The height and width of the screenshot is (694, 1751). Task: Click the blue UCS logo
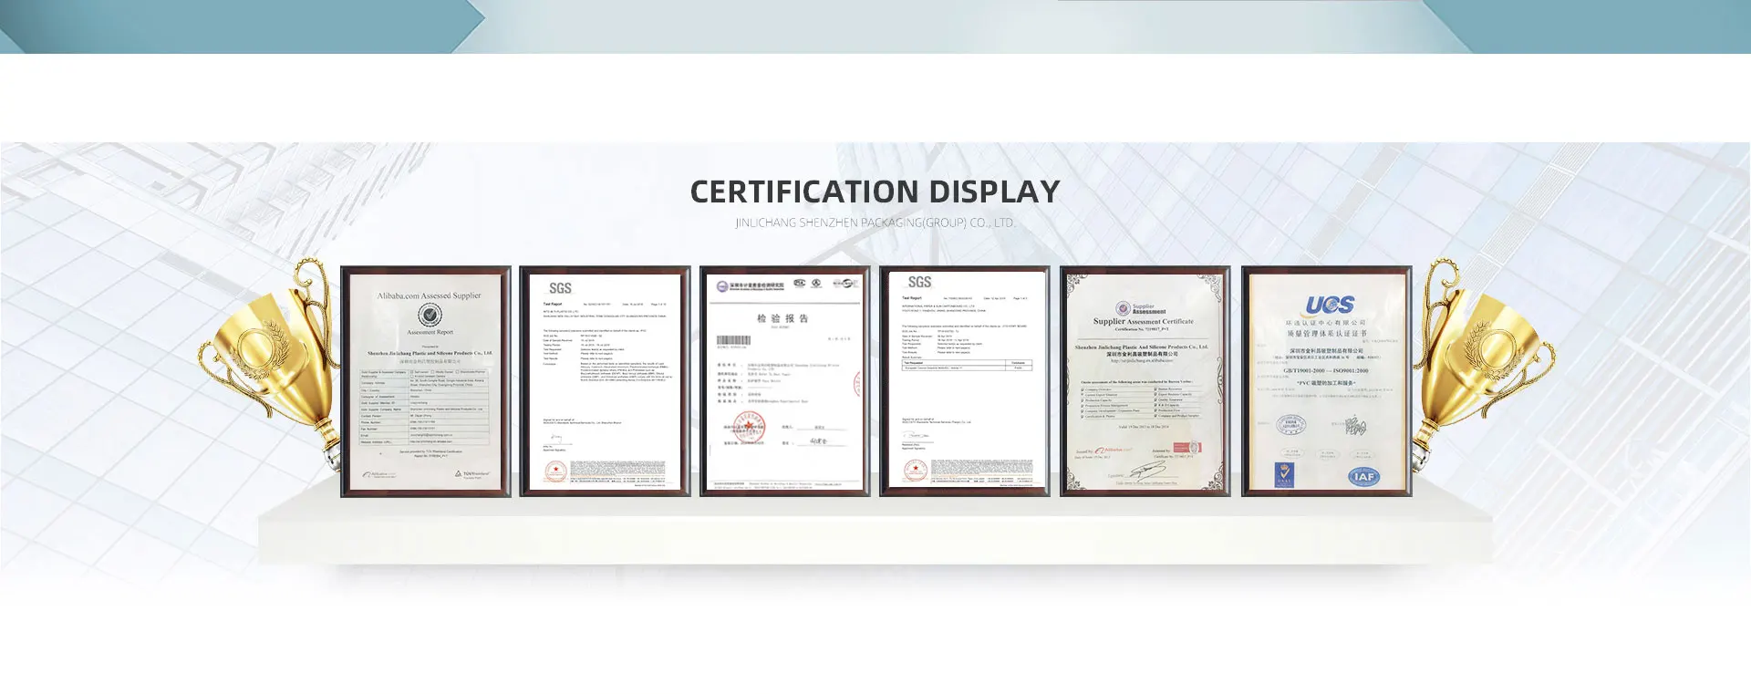(1330, 306)
